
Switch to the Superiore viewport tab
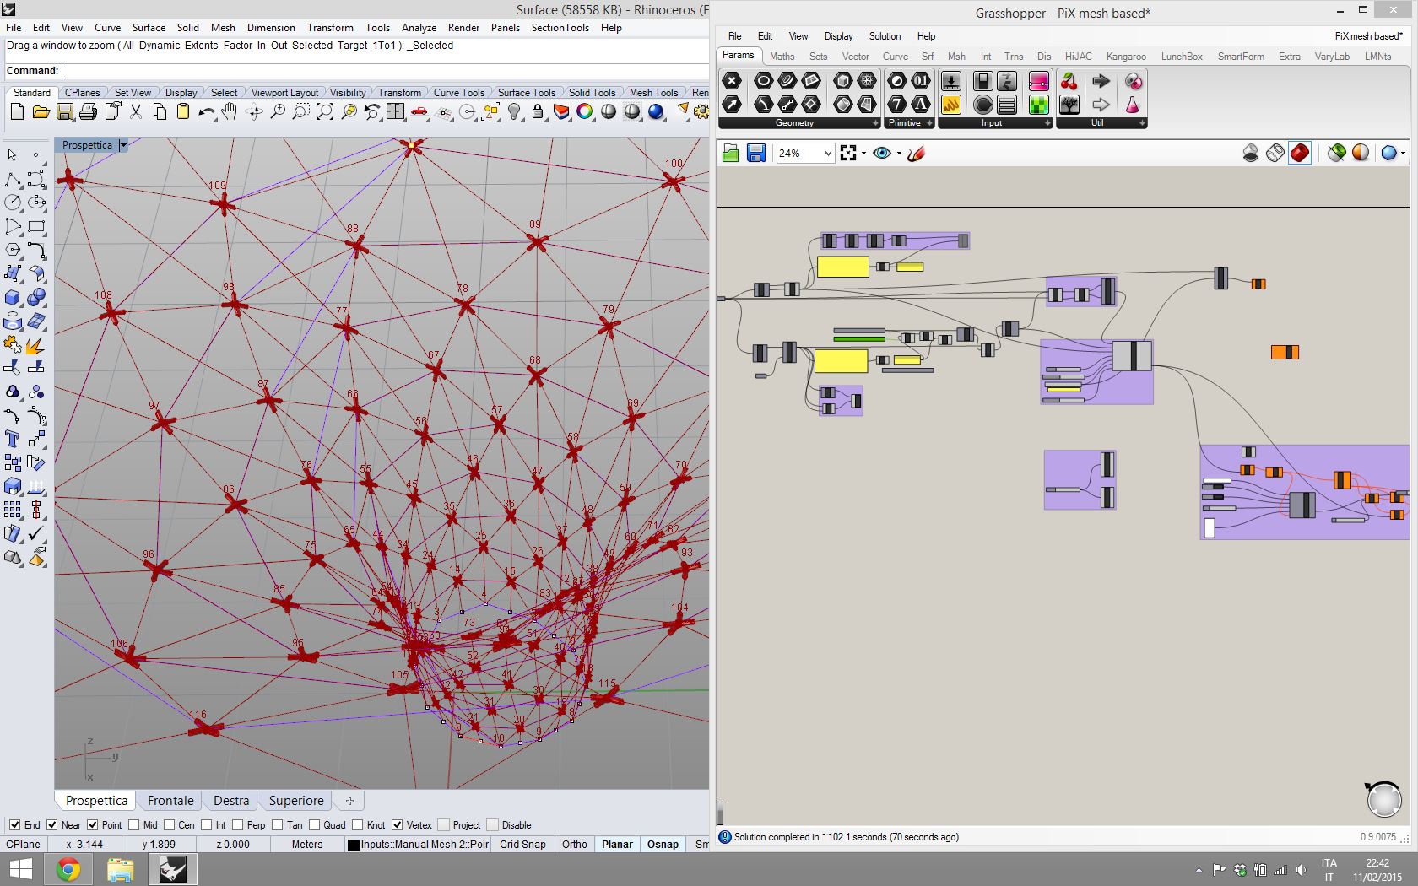296,801
